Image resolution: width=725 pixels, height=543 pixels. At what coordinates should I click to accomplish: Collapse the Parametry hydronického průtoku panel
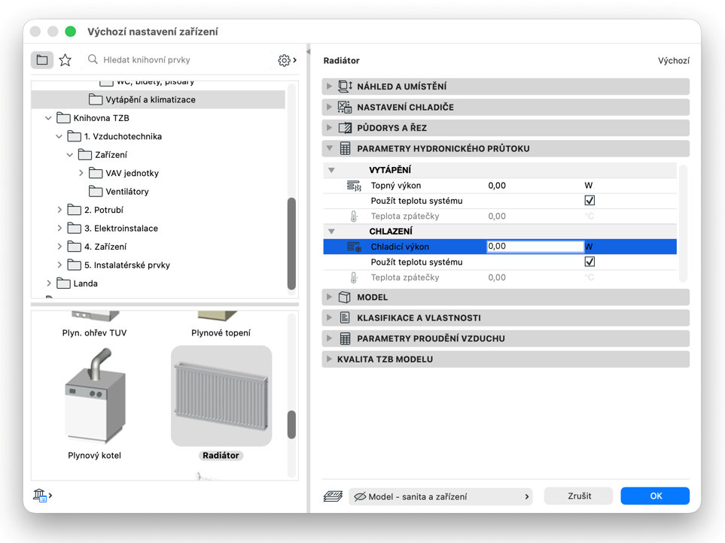(330, 149)
